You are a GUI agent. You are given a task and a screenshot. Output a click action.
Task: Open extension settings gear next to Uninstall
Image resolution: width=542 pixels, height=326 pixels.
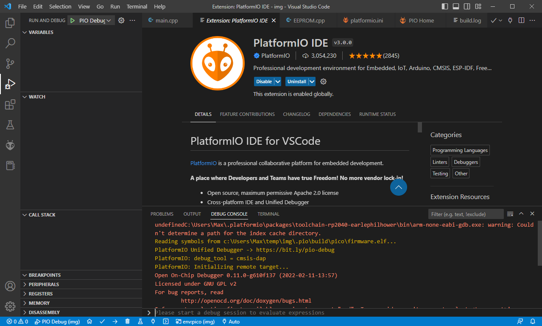(x=324, y=81)
